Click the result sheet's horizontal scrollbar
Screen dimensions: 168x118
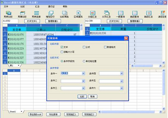pyautogui.click(x=130, y=112)
